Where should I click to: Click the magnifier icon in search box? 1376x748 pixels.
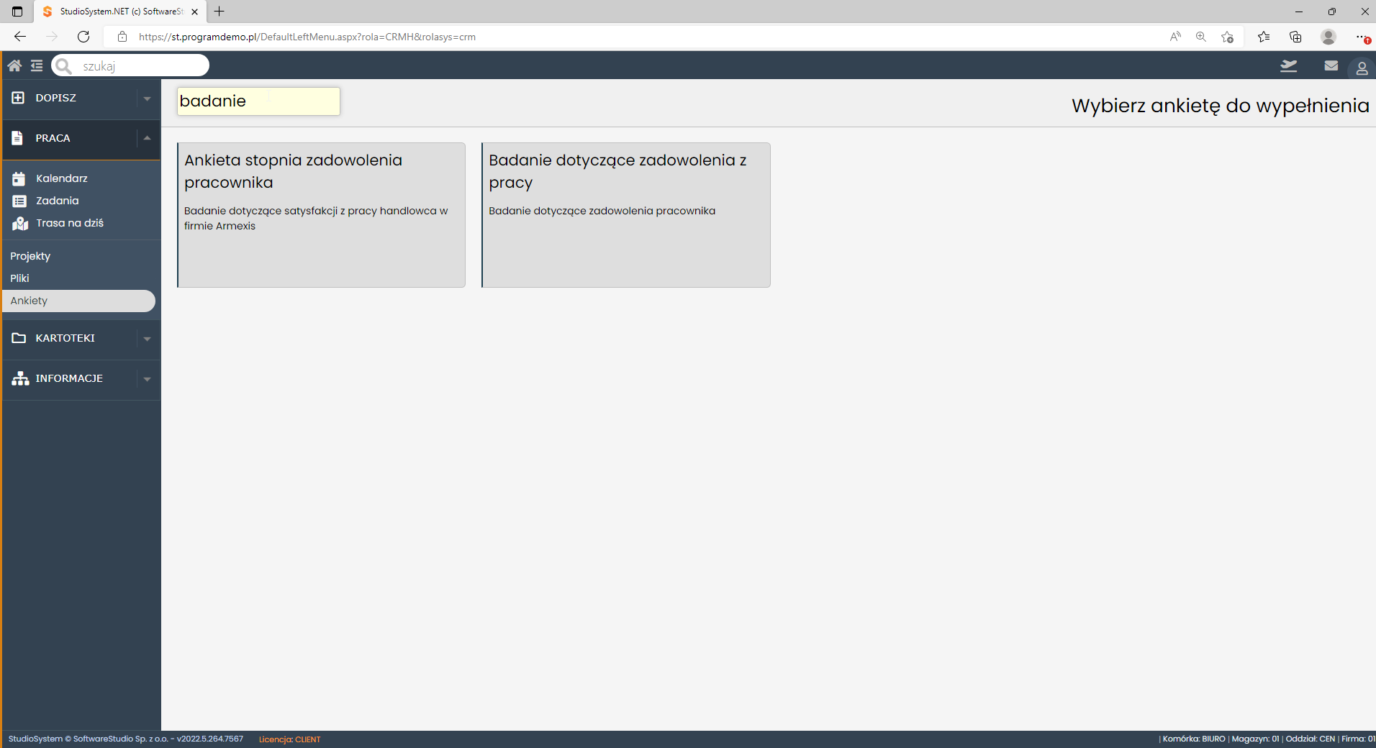pyautogui.click(x=64, y=66)
